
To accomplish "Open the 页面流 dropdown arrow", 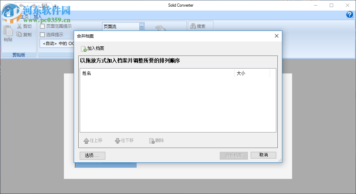I will coord(141,27).
